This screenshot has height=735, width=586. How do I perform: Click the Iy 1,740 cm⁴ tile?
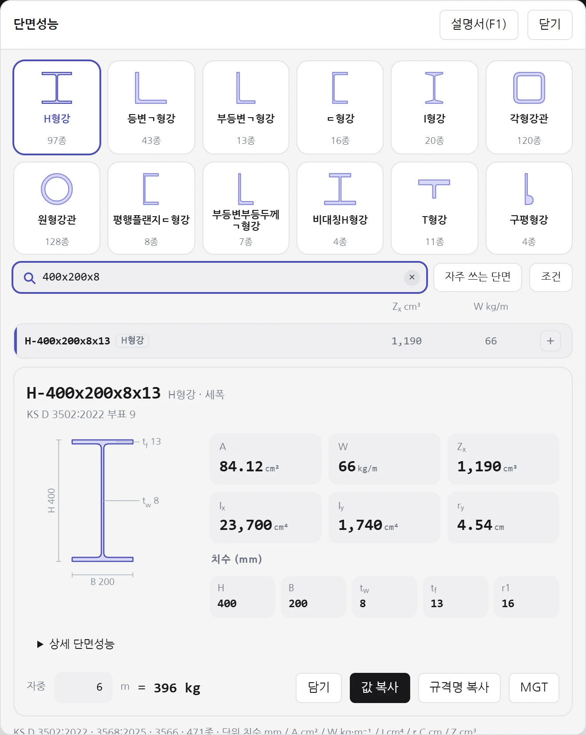(x=384, y=518)
